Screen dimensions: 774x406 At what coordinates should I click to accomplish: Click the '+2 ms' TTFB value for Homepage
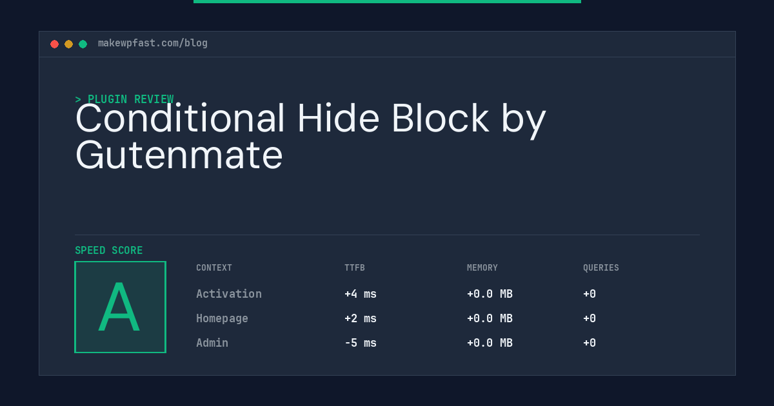click(361, 318)
